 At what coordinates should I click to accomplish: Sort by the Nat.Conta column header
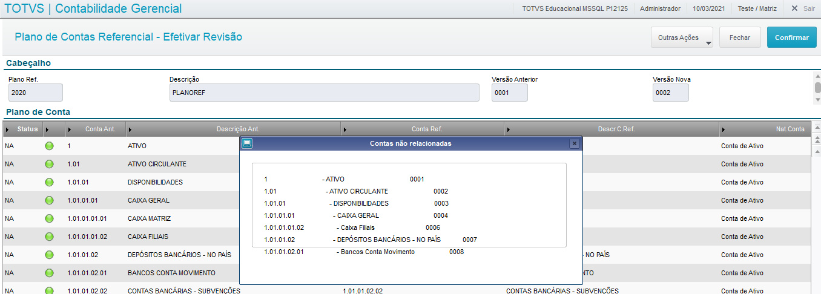pos(765,129)
